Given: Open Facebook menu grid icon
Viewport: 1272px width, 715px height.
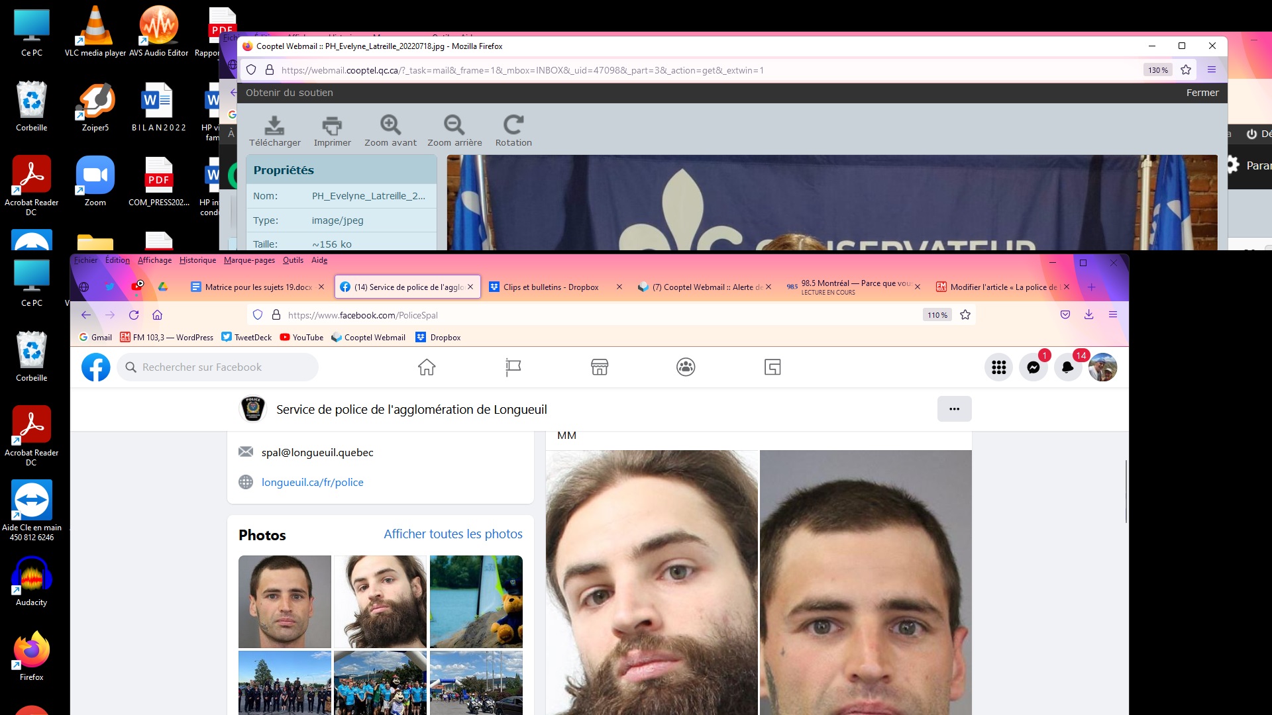Looking at the screenshot, I should coord(998,367).
